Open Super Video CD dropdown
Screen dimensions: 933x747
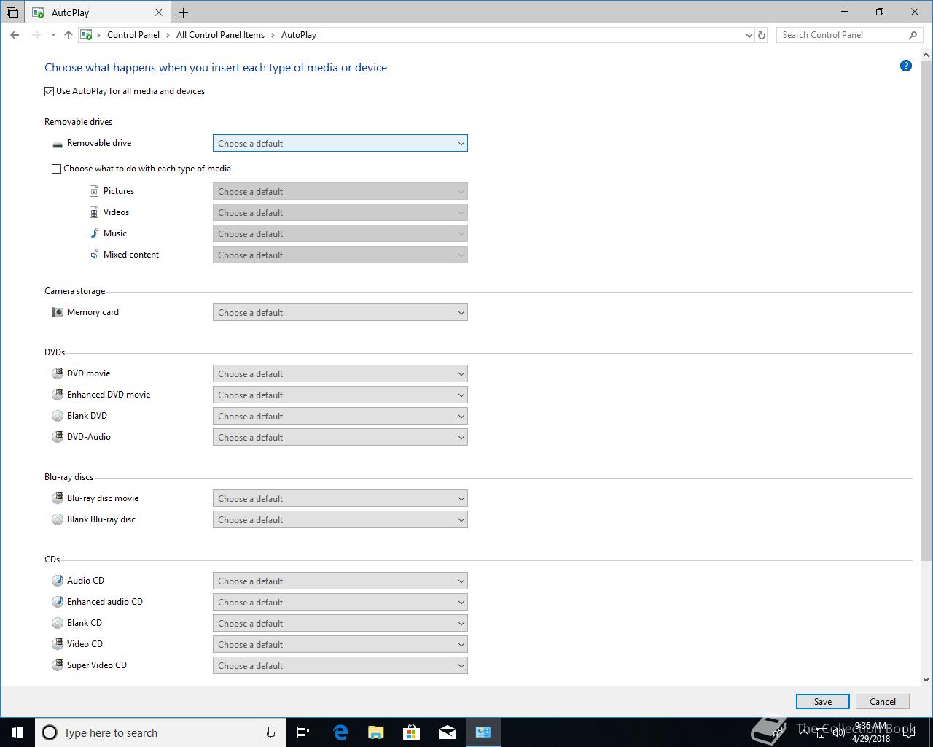340,665
